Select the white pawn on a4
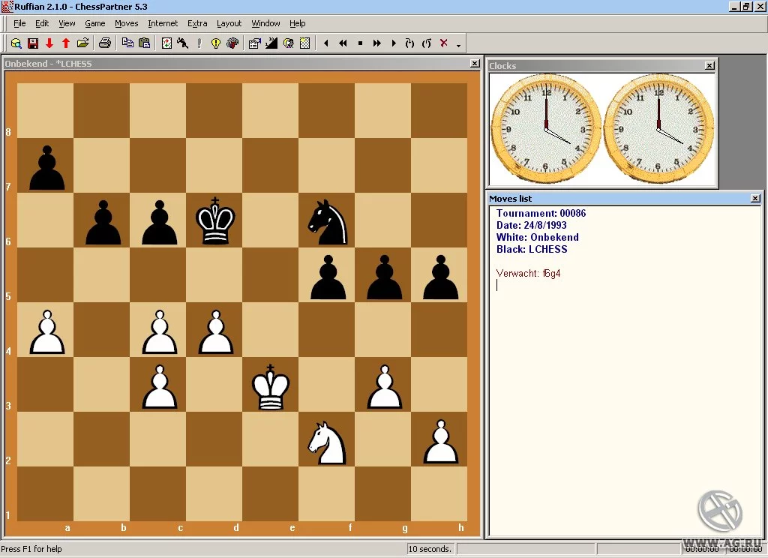This screenshot has width=768, height=558. click(46, 330)
